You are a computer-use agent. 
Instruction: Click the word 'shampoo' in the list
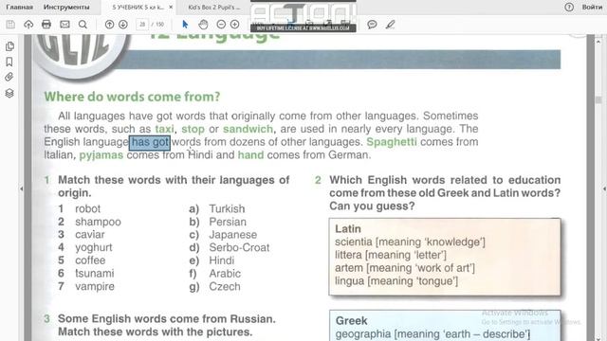pos(98,222)
